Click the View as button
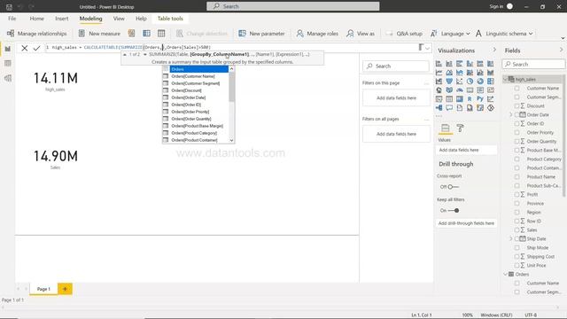Screen dimensions: 567x319 pos(361,34)
